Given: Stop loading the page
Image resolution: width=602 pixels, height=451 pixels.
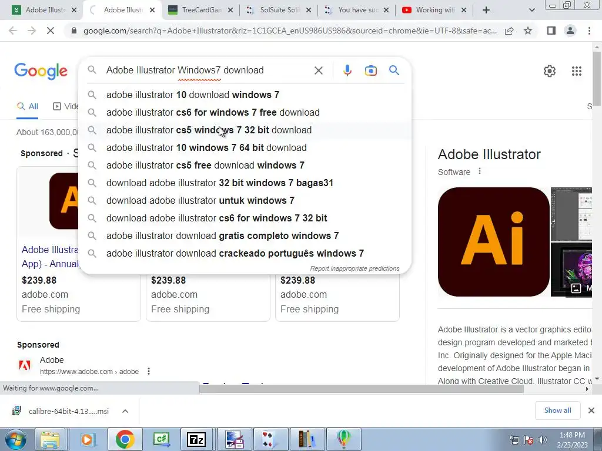Looking at the screenshot, I should point(51,31).
